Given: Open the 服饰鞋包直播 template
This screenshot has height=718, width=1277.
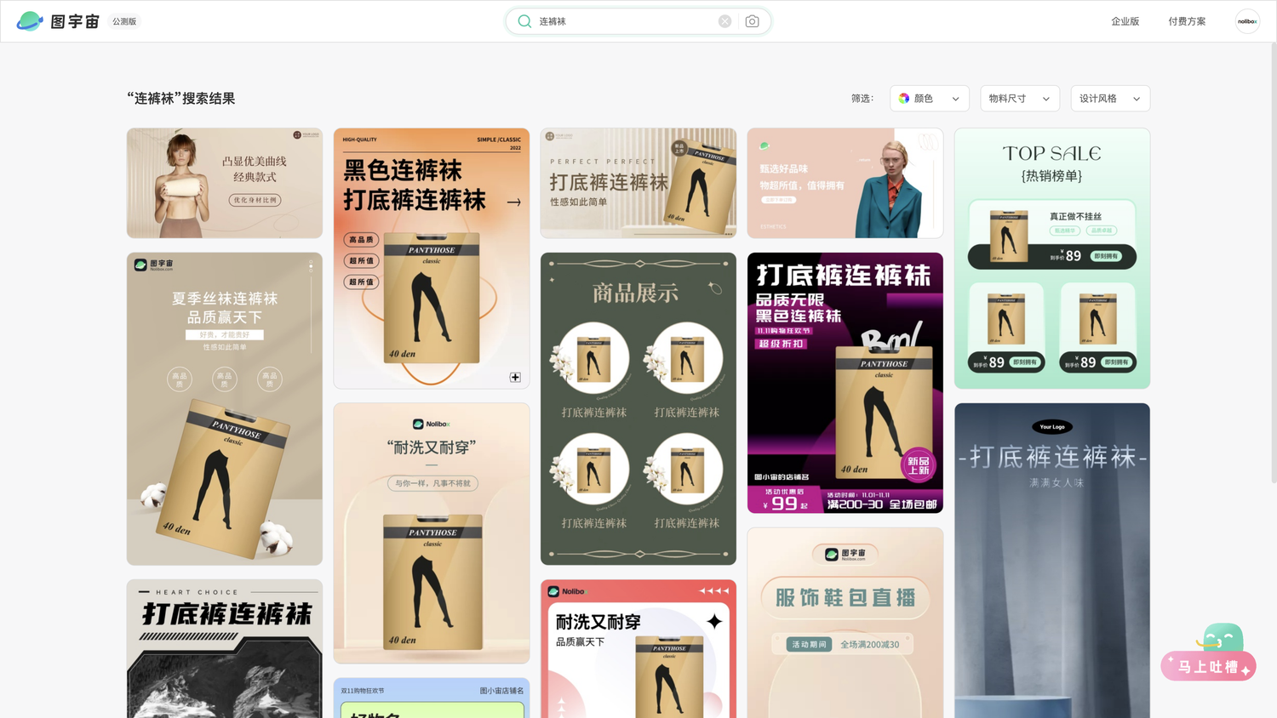Looking at the screenshot, I should pyautogui.click(x=845, y=623).
